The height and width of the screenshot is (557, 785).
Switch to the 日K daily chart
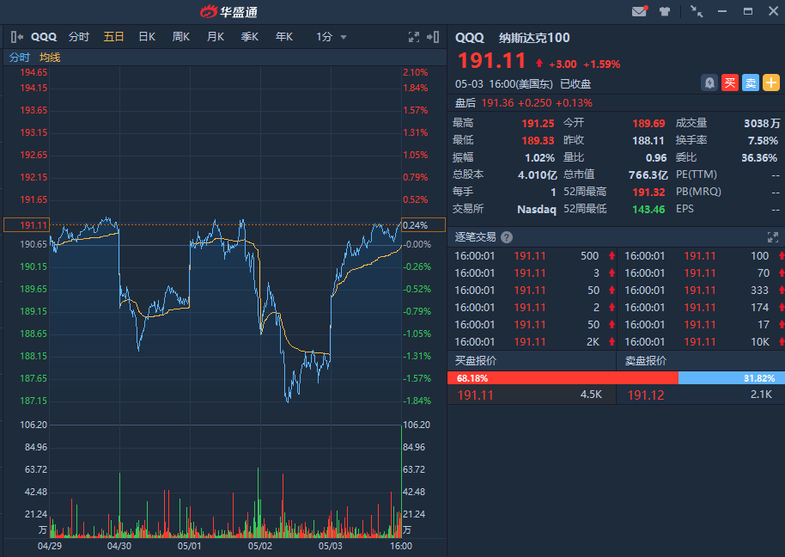coord(147,37)
